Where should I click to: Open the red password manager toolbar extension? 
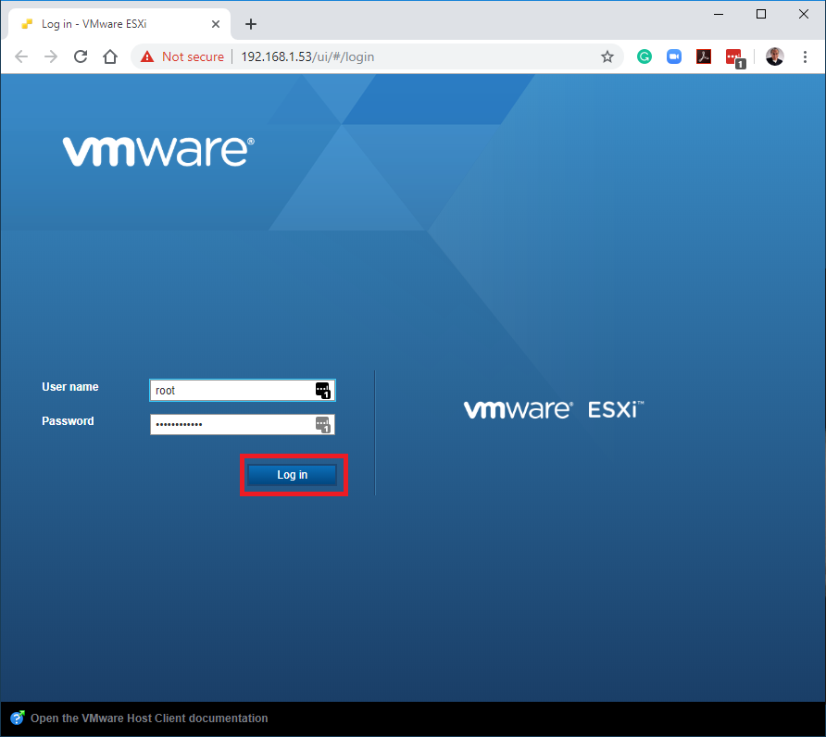pyautogui.click(x=734, y=57)
